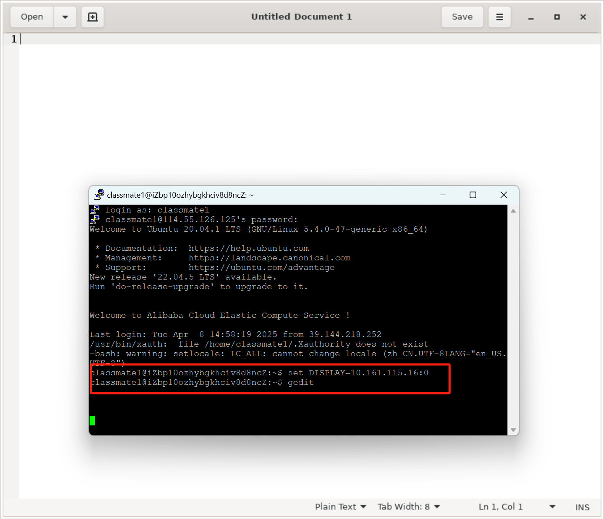This screenshot has width=604, height=519.
Task: Open the Plain Text language dropdown
Action: coord(340,507)
